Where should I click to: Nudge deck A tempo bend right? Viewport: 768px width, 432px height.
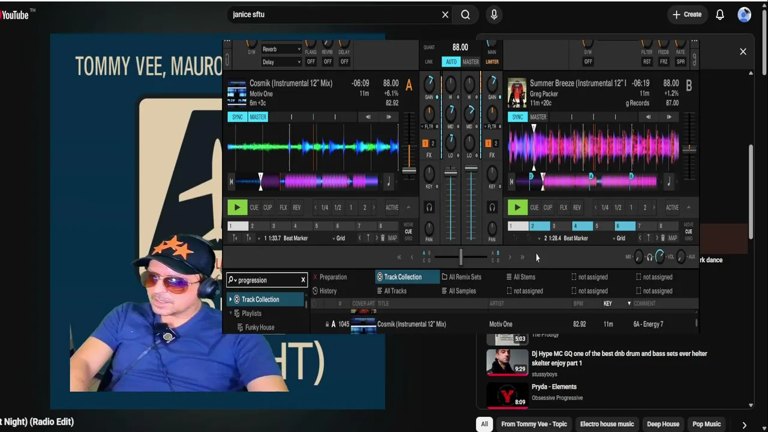pyautogui.click(x=389, y=117)
